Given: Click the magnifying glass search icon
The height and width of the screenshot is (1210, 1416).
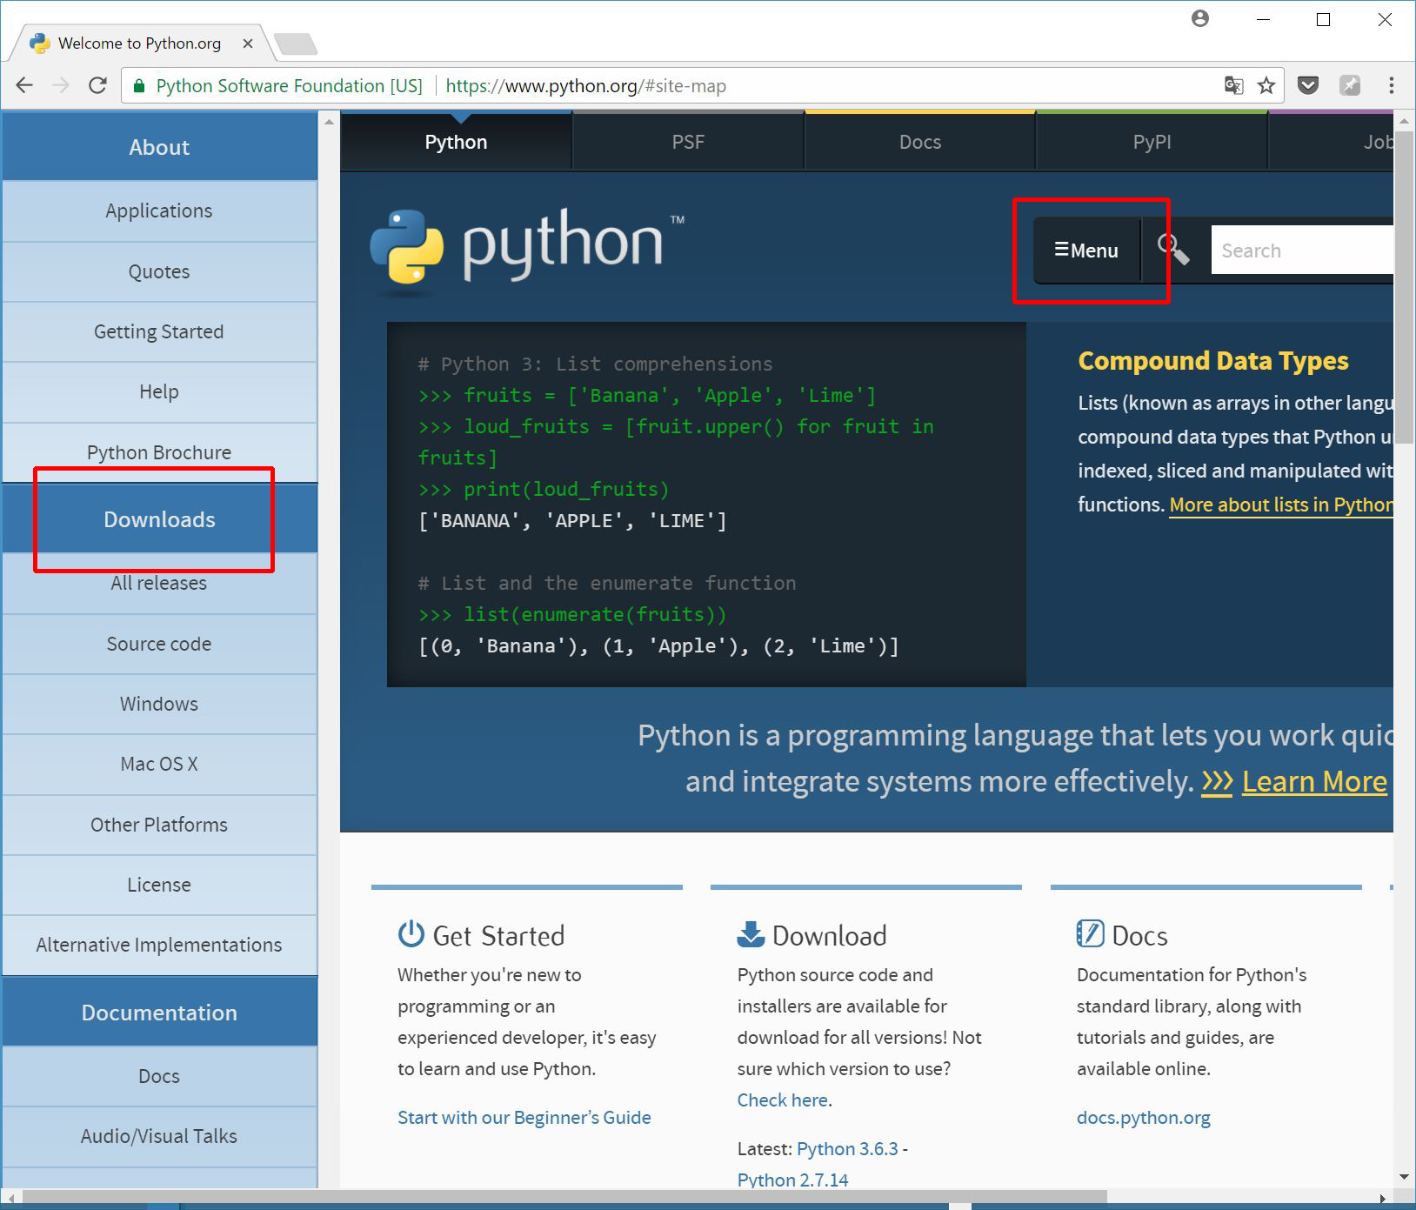Looking at the screenshot, I should [x=1173, y=250].
